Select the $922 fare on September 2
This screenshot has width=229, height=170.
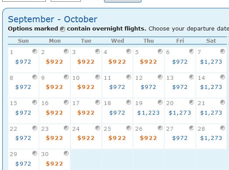(54, 62)
